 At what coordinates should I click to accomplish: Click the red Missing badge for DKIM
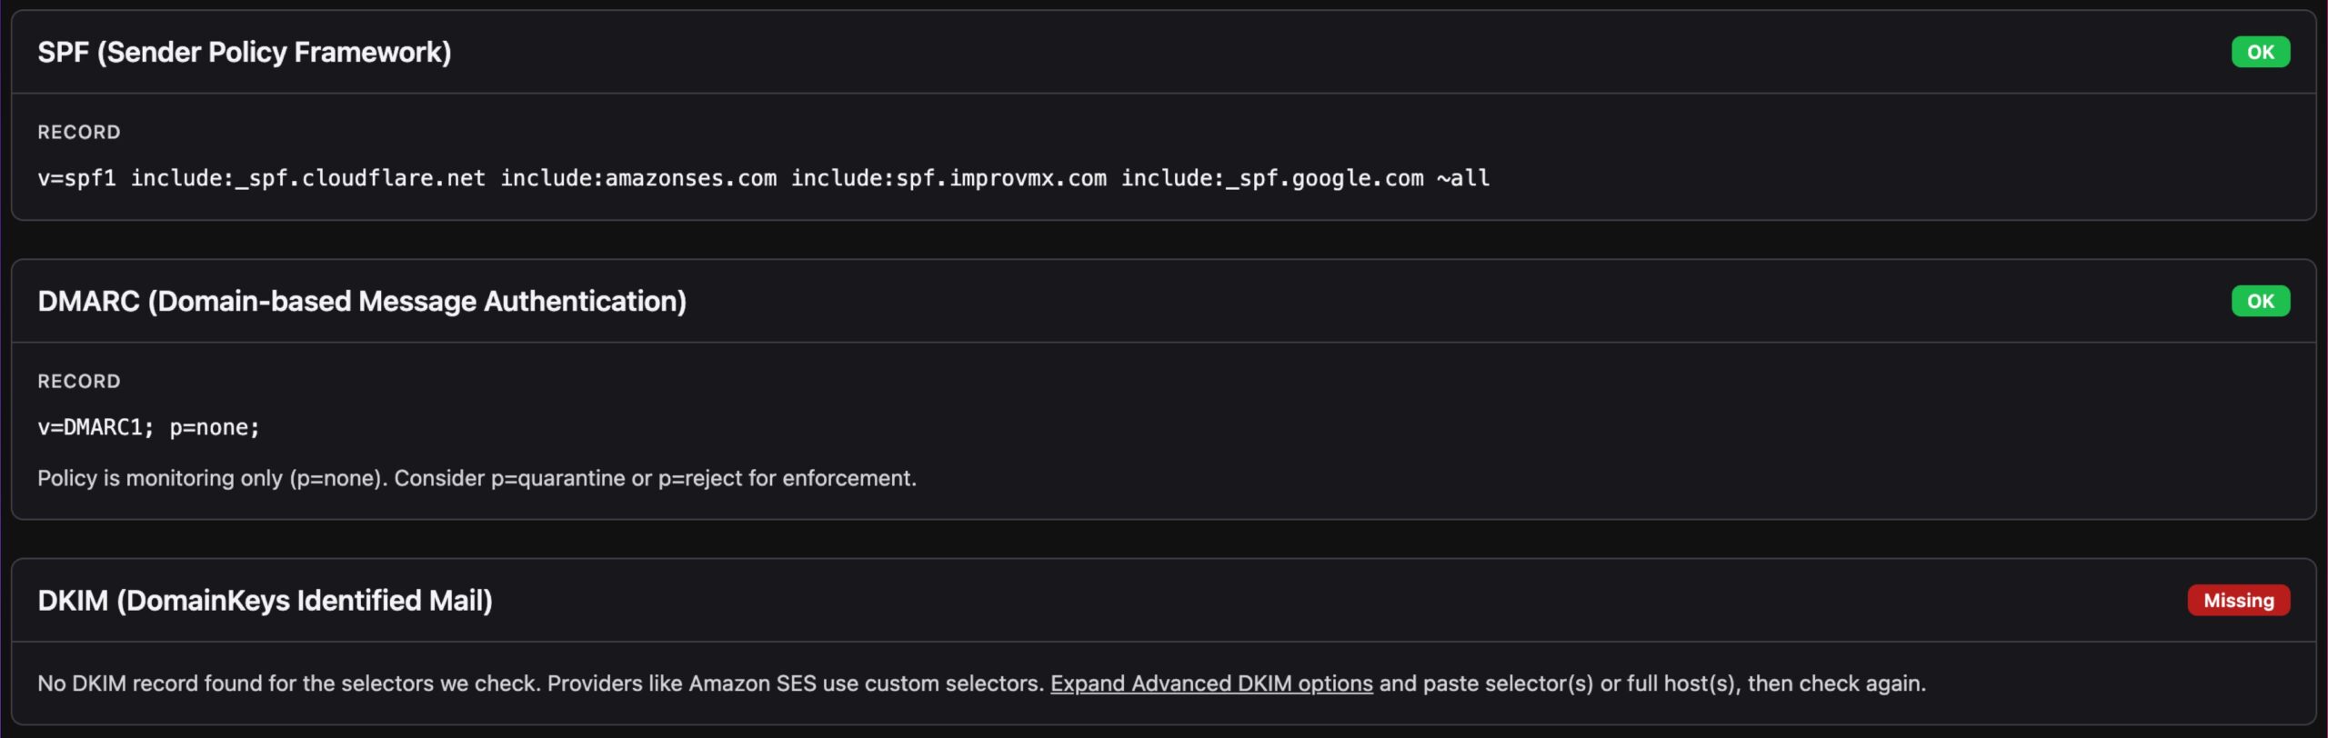(2239, 600)
